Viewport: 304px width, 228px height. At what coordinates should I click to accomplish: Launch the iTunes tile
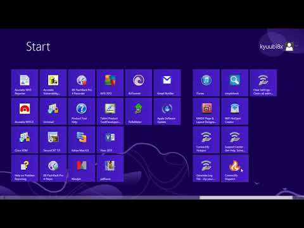(x=206, y=83)
